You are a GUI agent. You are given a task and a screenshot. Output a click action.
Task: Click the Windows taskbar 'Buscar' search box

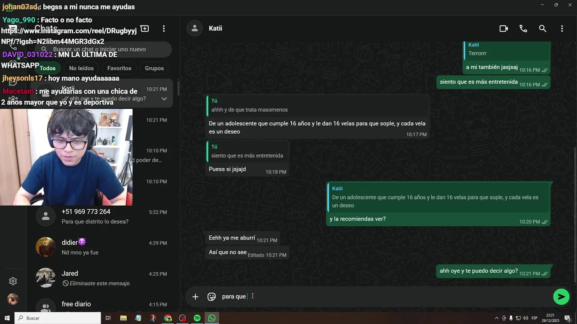(58, 318)
